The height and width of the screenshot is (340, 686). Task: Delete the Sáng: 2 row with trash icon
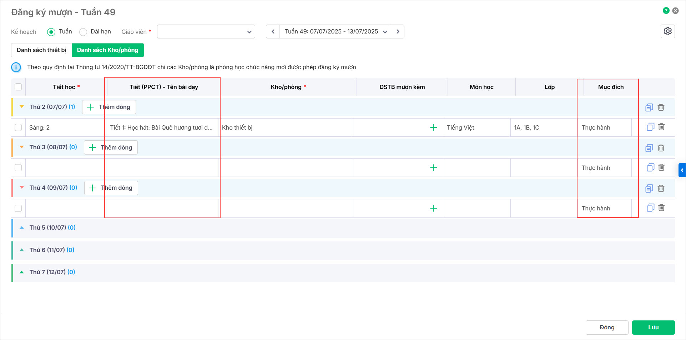(x=661, y=127)
